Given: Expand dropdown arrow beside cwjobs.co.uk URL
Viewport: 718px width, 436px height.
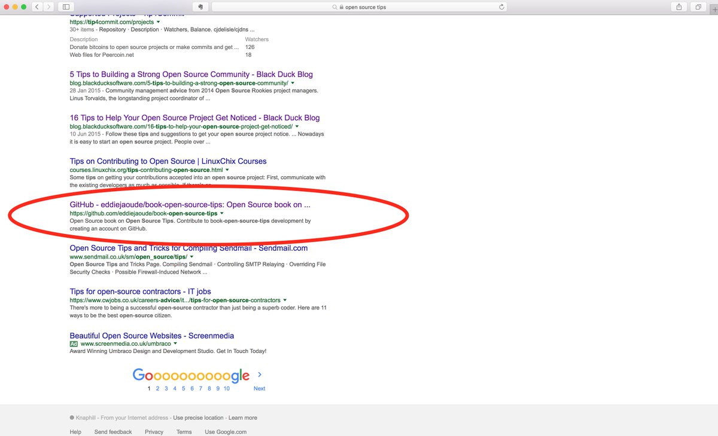Looking at the screenshot, I should click(x=285, y=300).
